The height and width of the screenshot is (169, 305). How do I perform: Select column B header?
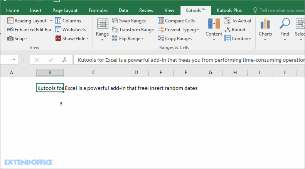coord(50,73)
